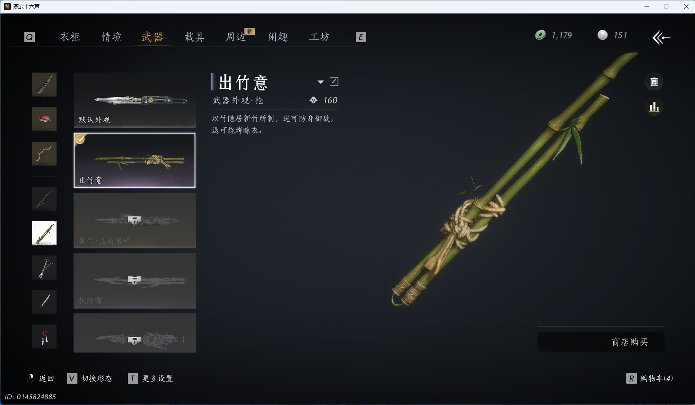695x405 pixels.
Task: Select the locked 执清霜 skin thumbnail
Action: pos(134,281)
